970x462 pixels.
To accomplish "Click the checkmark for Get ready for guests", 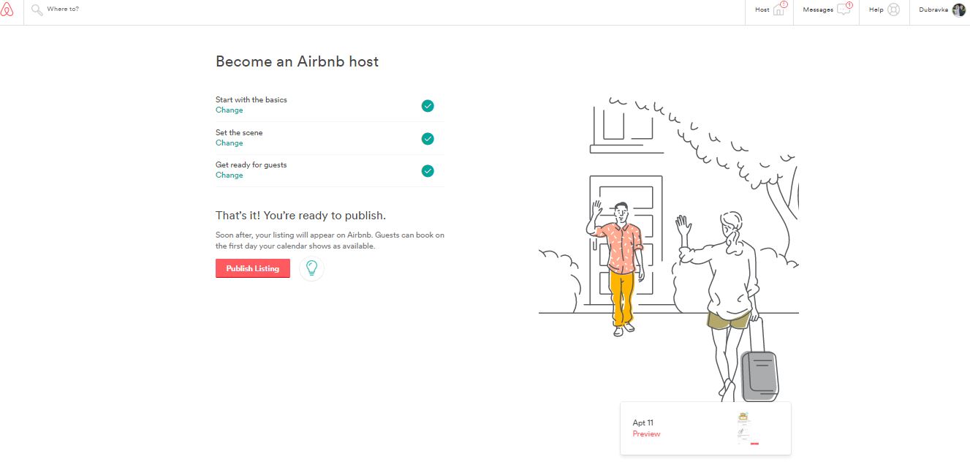I will pos(428,171).
